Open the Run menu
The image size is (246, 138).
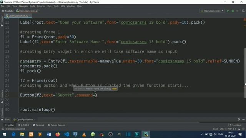click(49, 6)
